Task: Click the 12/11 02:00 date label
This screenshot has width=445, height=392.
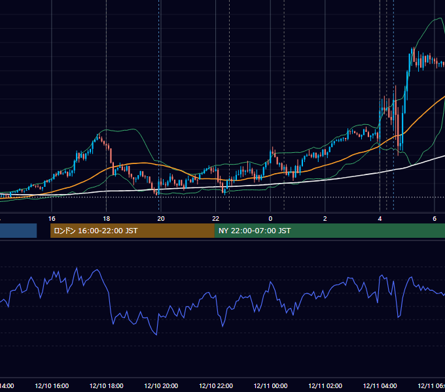Action: pyautogui.click(x=325, y=386)
